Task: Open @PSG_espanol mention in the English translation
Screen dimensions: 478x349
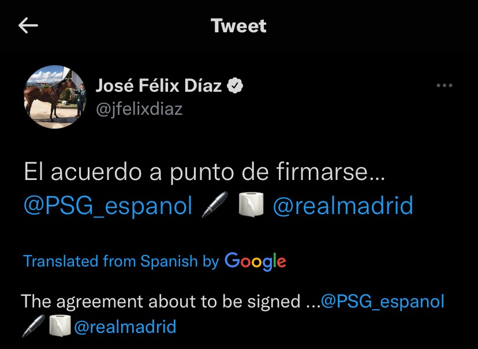Action: click(382, 301)
